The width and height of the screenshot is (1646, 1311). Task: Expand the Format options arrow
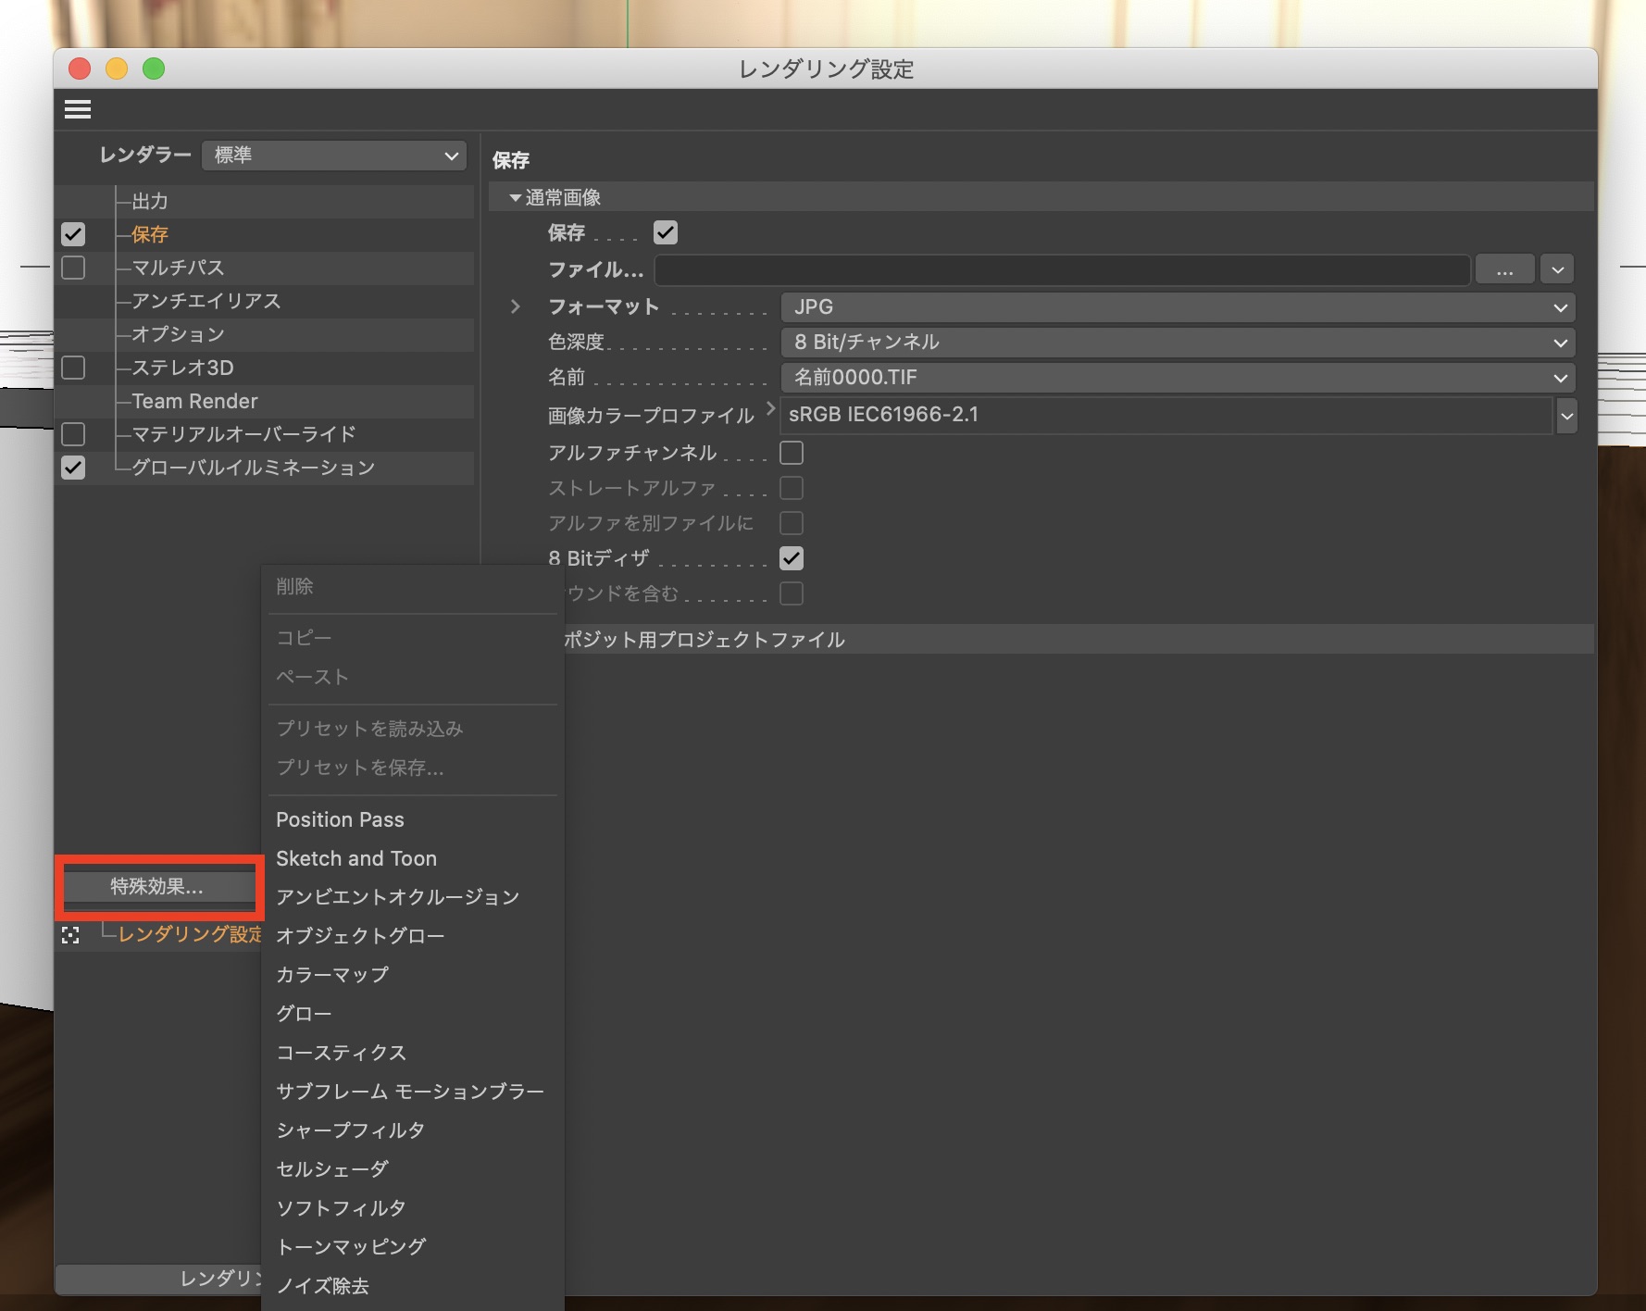pos(516,306)
